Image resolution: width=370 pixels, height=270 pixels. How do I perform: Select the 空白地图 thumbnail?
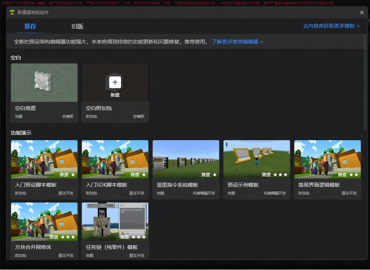pos(44,83)
